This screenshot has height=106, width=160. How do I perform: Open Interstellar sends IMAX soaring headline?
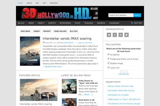click(x=67, y=38)
